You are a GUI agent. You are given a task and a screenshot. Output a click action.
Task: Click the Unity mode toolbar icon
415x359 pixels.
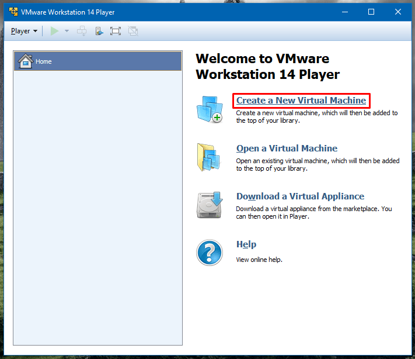(133, 31)
